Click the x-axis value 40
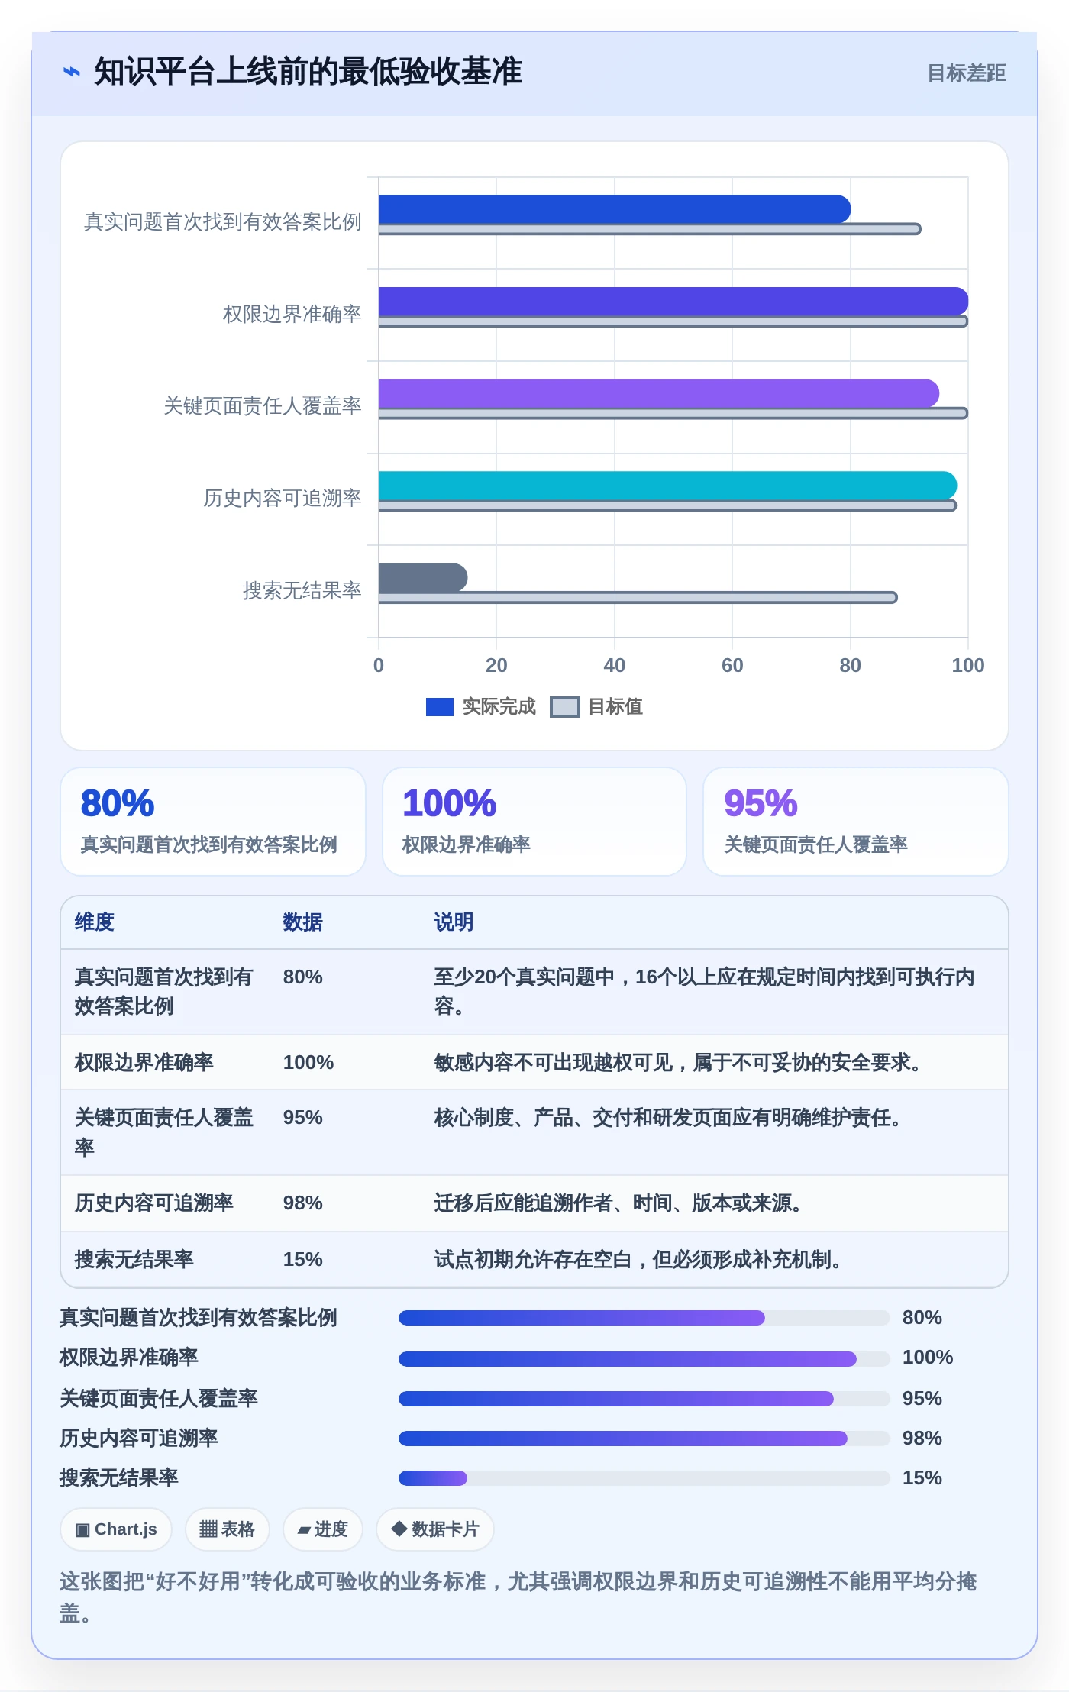This screenshot has width=1069, height=1692. (614, 665)
